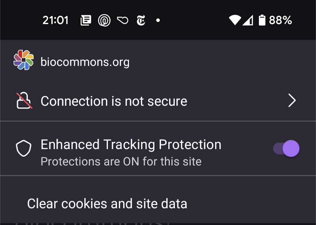Open the @ symbol notification icon

click(x=104, y=20)
